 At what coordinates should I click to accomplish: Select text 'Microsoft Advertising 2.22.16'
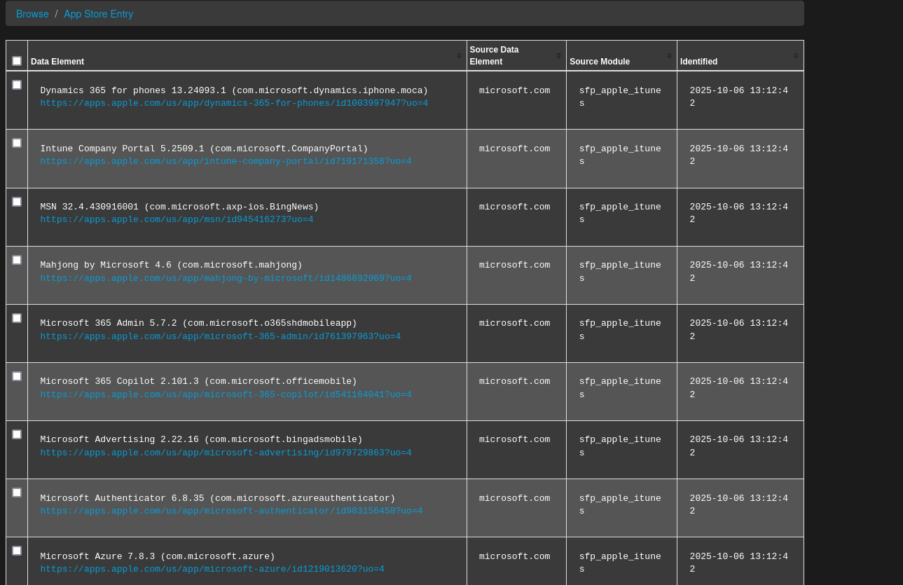click(x=119, y=440)
